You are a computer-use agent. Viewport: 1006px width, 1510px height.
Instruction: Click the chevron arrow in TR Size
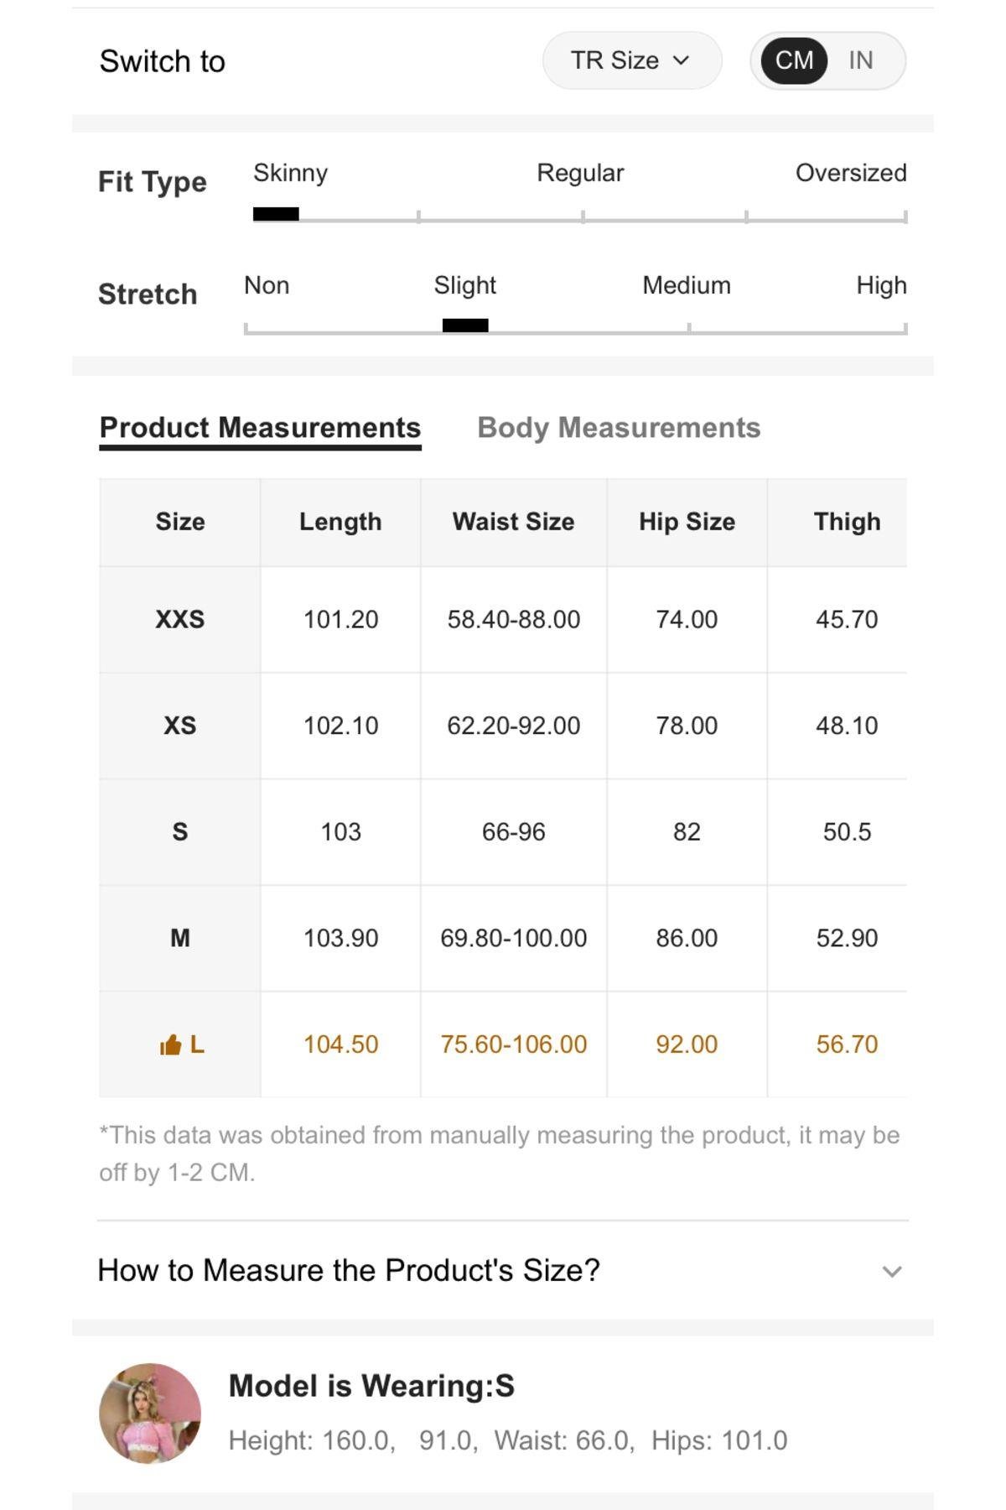(x=682, y=60)
